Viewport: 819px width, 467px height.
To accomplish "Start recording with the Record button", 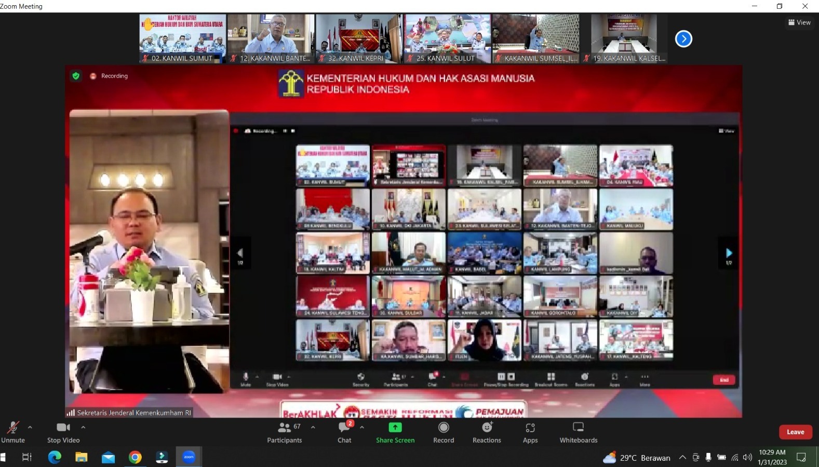I will pyautogui.click(x=444, y=432).
